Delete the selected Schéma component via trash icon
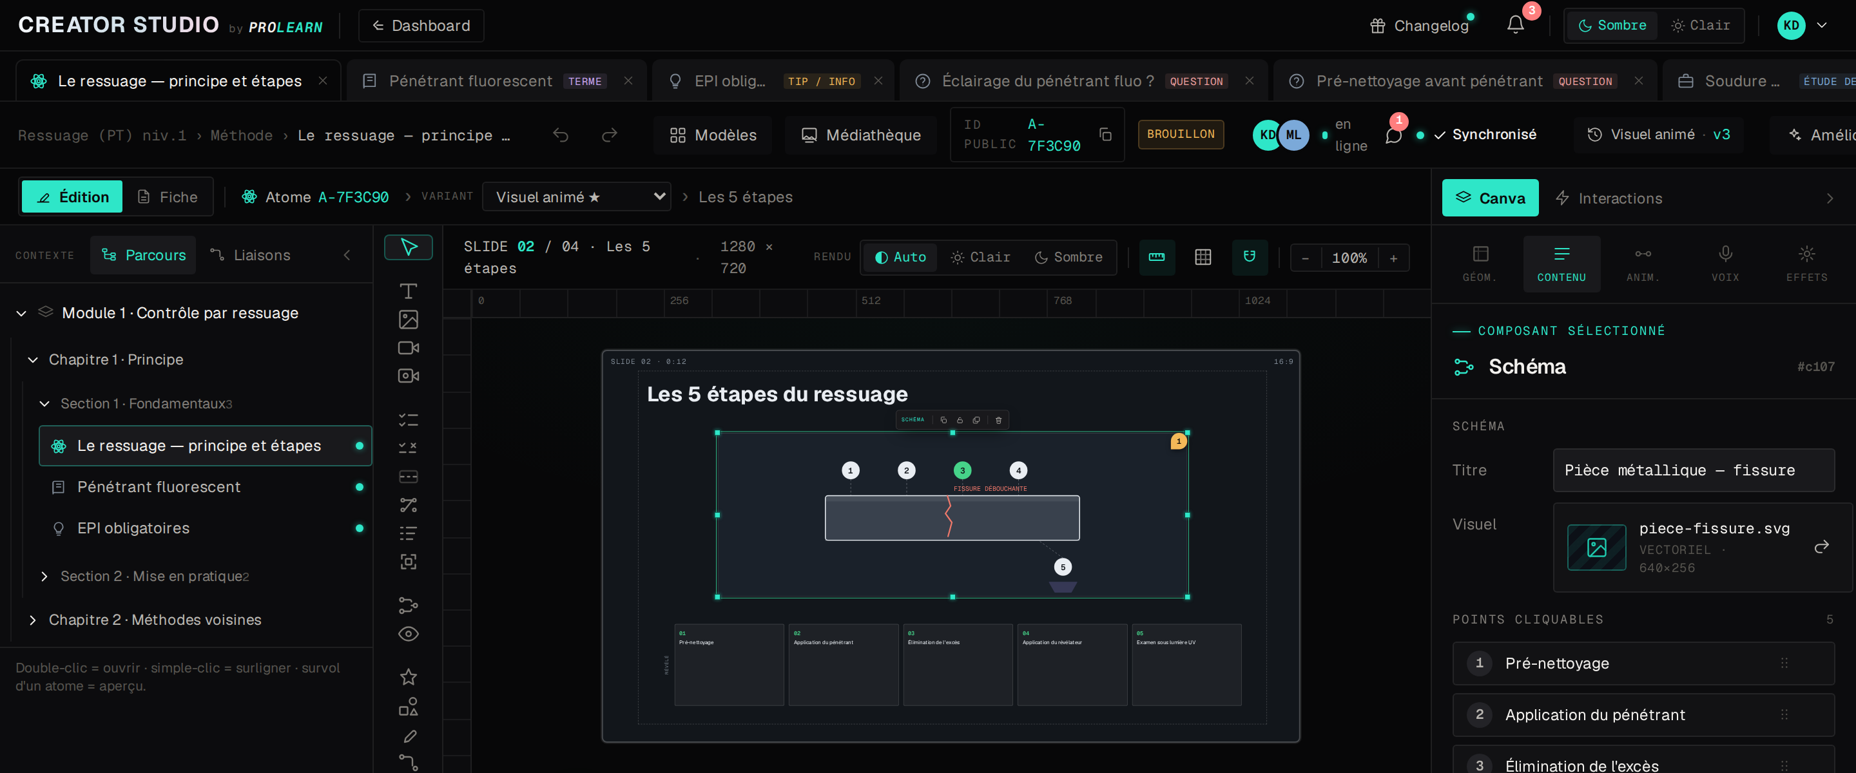 pos(998,420)
